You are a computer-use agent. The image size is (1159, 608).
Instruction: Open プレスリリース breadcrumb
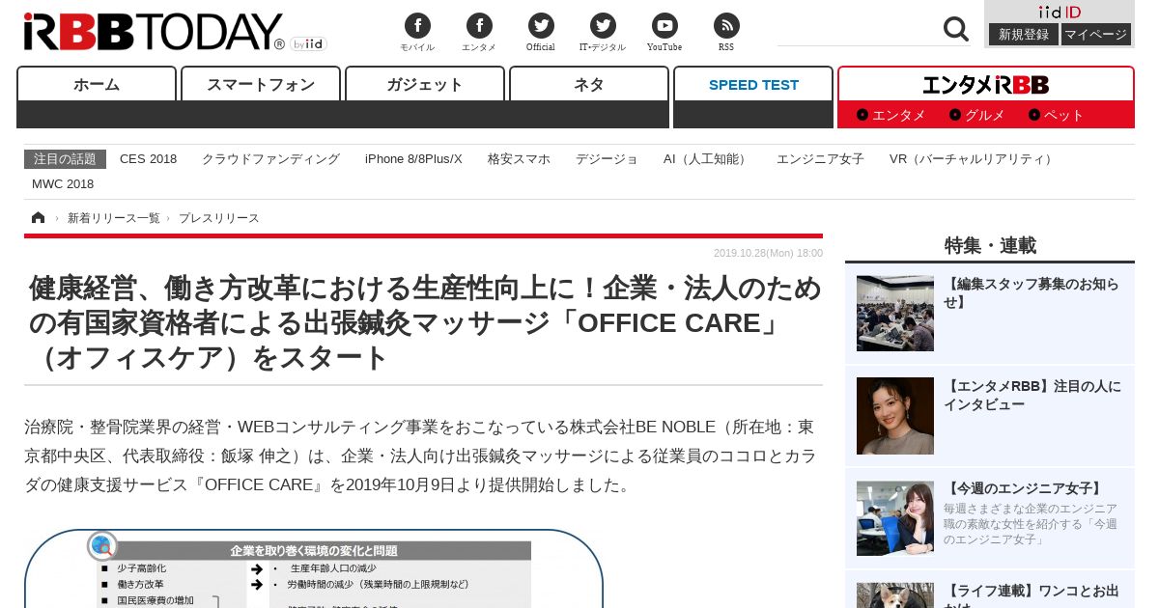(219, 218)
